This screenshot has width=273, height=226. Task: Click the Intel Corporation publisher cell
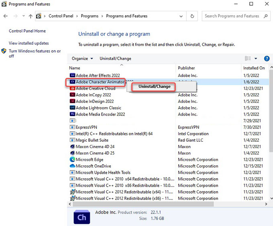pos(193,134)
